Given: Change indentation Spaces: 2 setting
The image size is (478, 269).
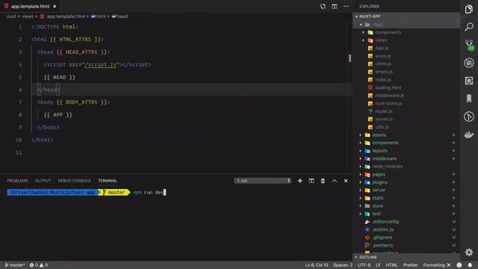Looking at the screenshot, I should point(343,265).
